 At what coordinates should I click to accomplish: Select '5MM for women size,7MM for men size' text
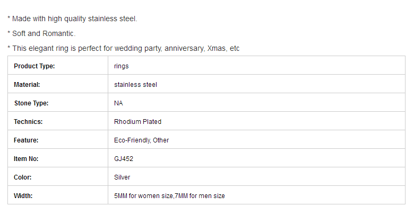[169, 196]
